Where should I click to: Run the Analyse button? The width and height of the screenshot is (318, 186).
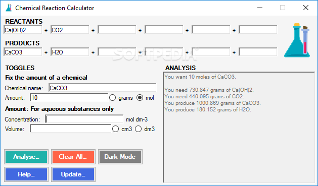(x=26, y=157)
